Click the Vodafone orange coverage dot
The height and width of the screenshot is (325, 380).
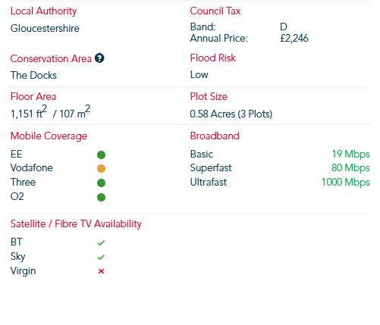click(x=101, y=168)
